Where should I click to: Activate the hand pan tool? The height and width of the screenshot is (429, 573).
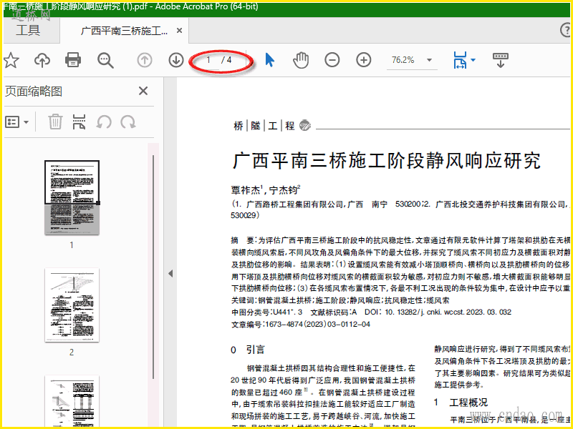(x=301, y=60)
